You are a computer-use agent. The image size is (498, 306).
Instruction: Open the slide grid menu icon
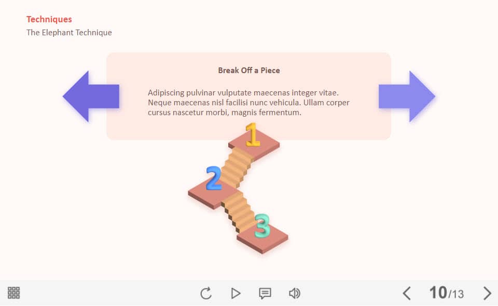(x=13, y=293)
